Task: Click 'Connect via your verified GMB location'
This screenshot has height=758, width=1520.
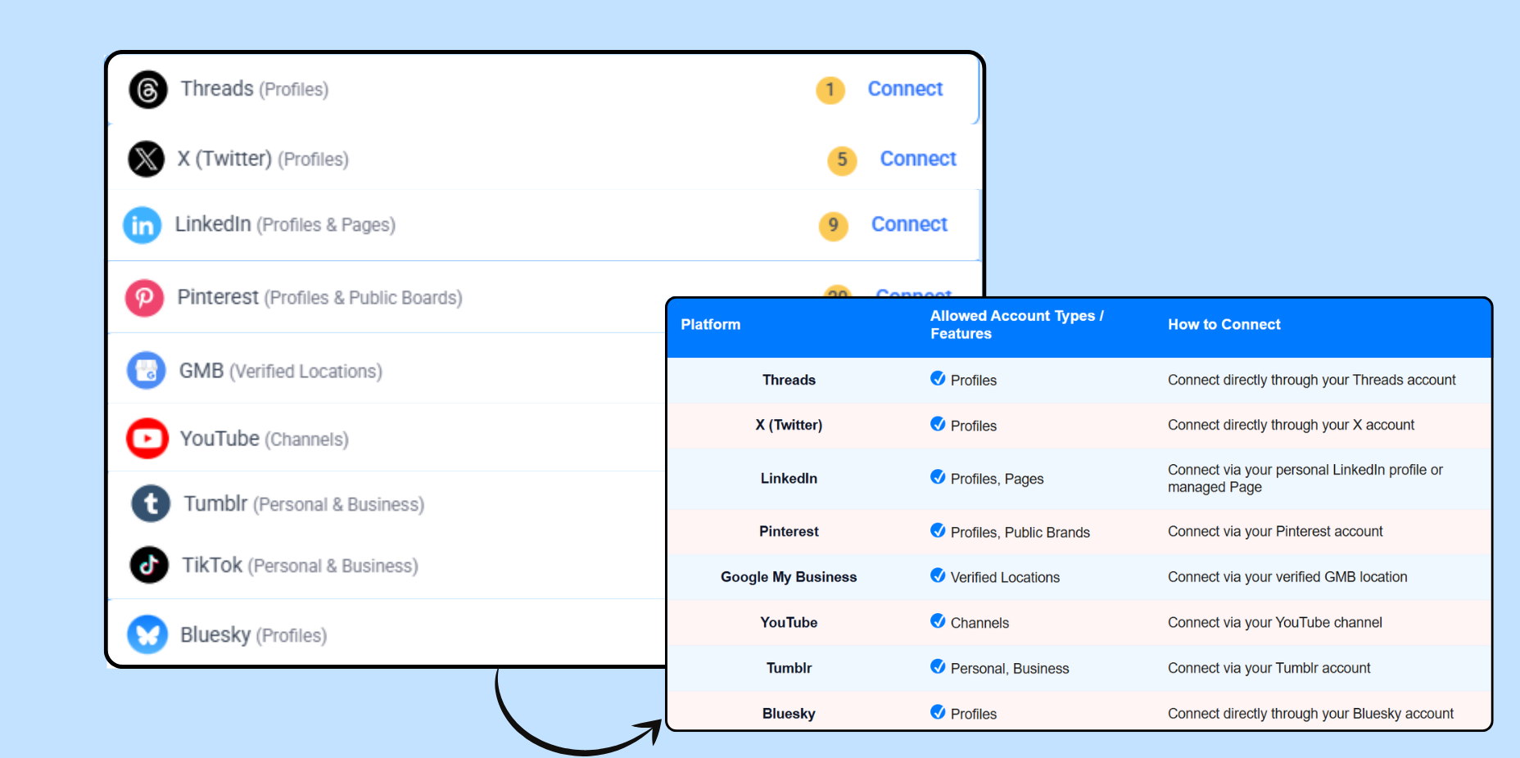Action: (1287, 577)
